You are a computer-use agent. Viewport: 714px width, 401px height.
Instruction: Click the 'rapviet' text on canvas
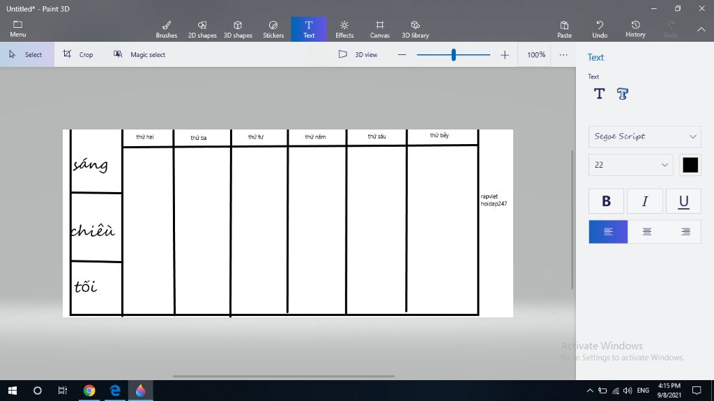489,196
